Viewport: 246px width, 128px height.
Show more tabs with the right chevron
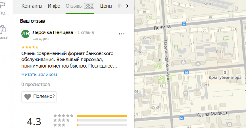[127, 6]
